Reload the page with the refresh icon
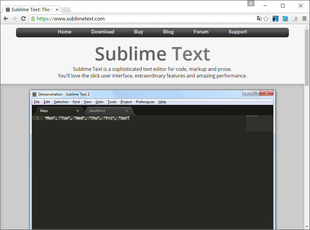The image size is (310, 230). point(23,19)
